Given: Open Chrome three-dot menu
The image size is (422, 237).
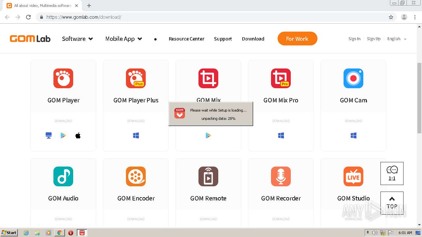Looking at the screenshot, I should coord(415,17).
